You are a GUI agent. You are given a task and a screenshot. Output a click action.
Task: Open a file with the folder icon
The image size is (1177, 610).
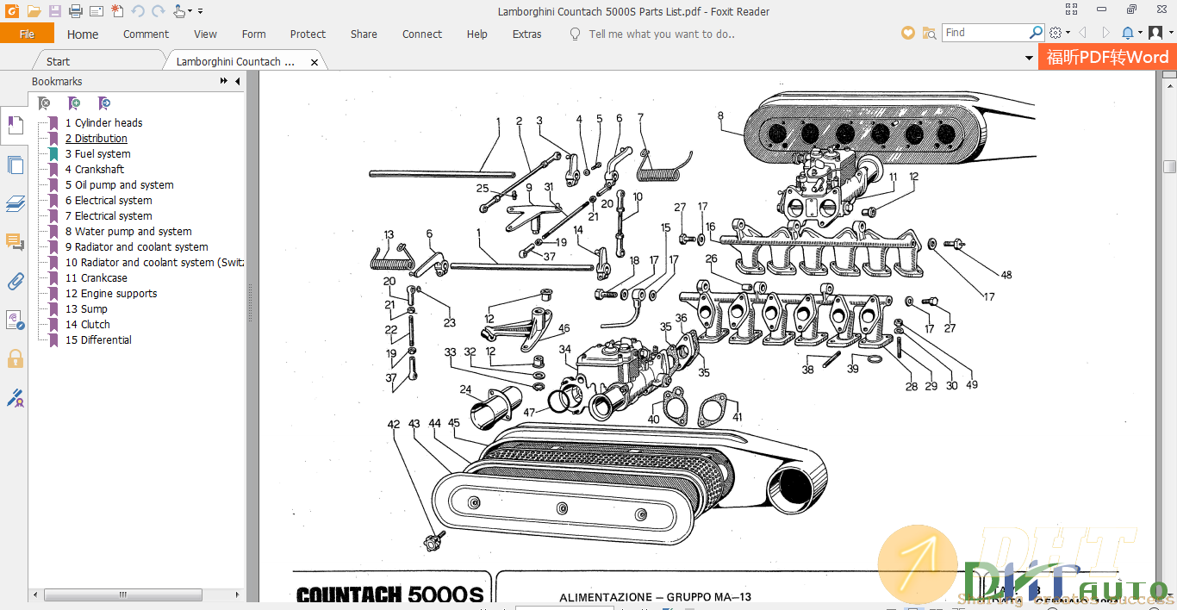34,11
